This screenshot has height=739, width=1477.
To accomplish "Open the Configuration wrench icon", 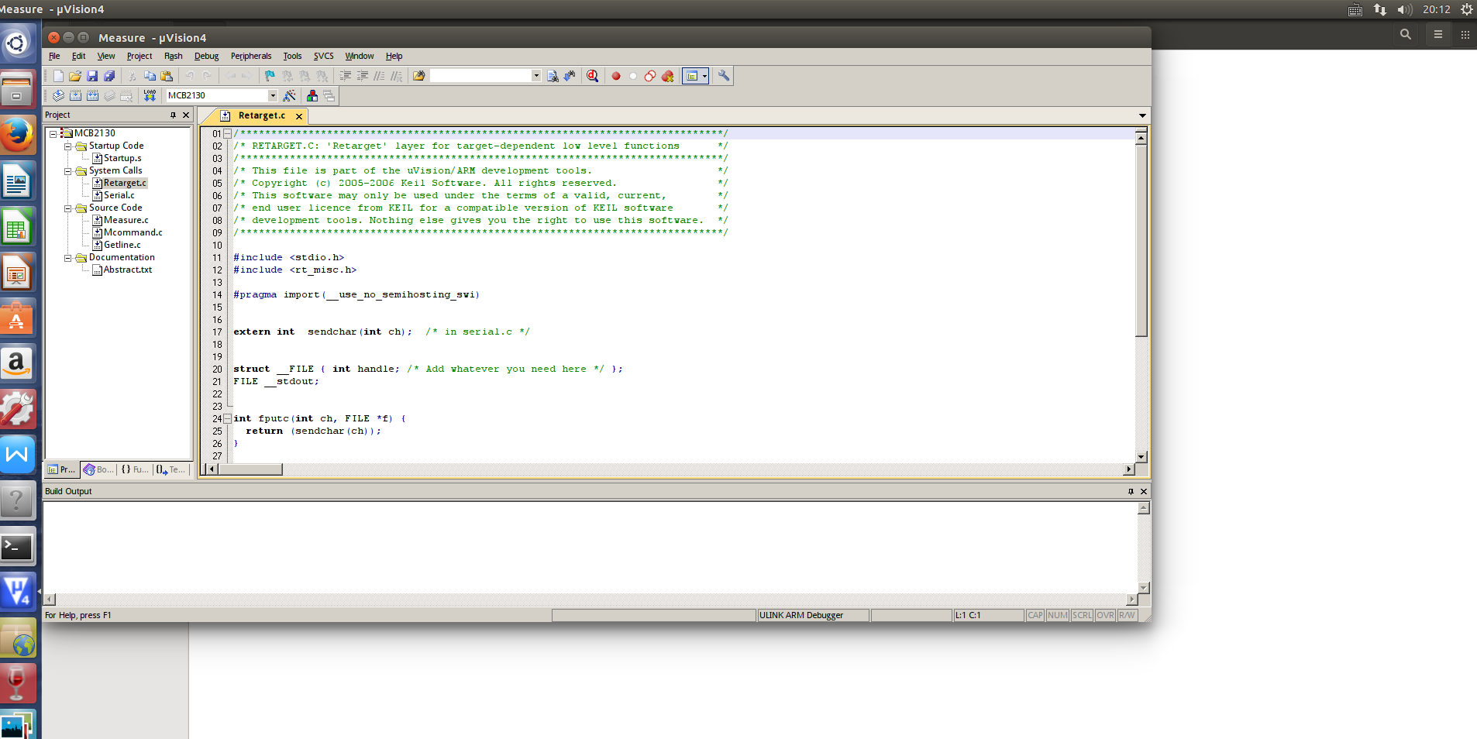I will tap(723, 76).
